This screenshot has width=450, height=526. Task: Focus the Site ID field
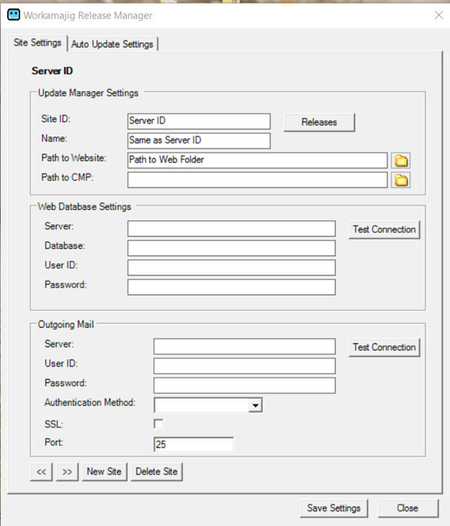[x=199, y=121]
